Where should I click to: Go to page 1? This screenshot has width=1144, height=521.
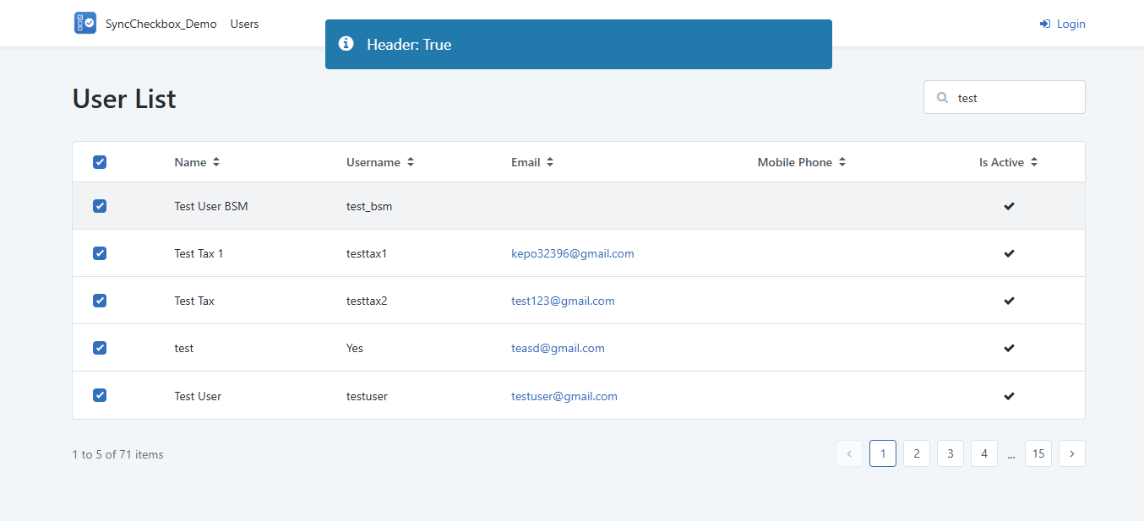point(883,453)
